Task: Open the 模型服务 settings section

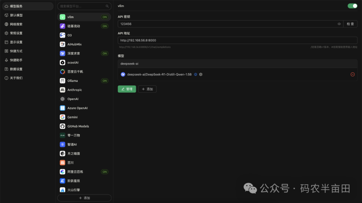Action: (28, 6)
